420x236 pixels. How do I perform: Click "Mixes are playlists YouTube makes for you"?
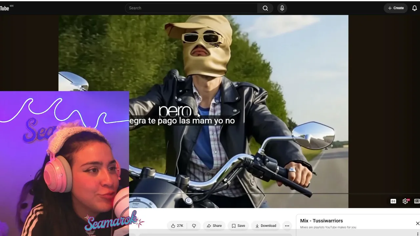click(x=328, y=227)
